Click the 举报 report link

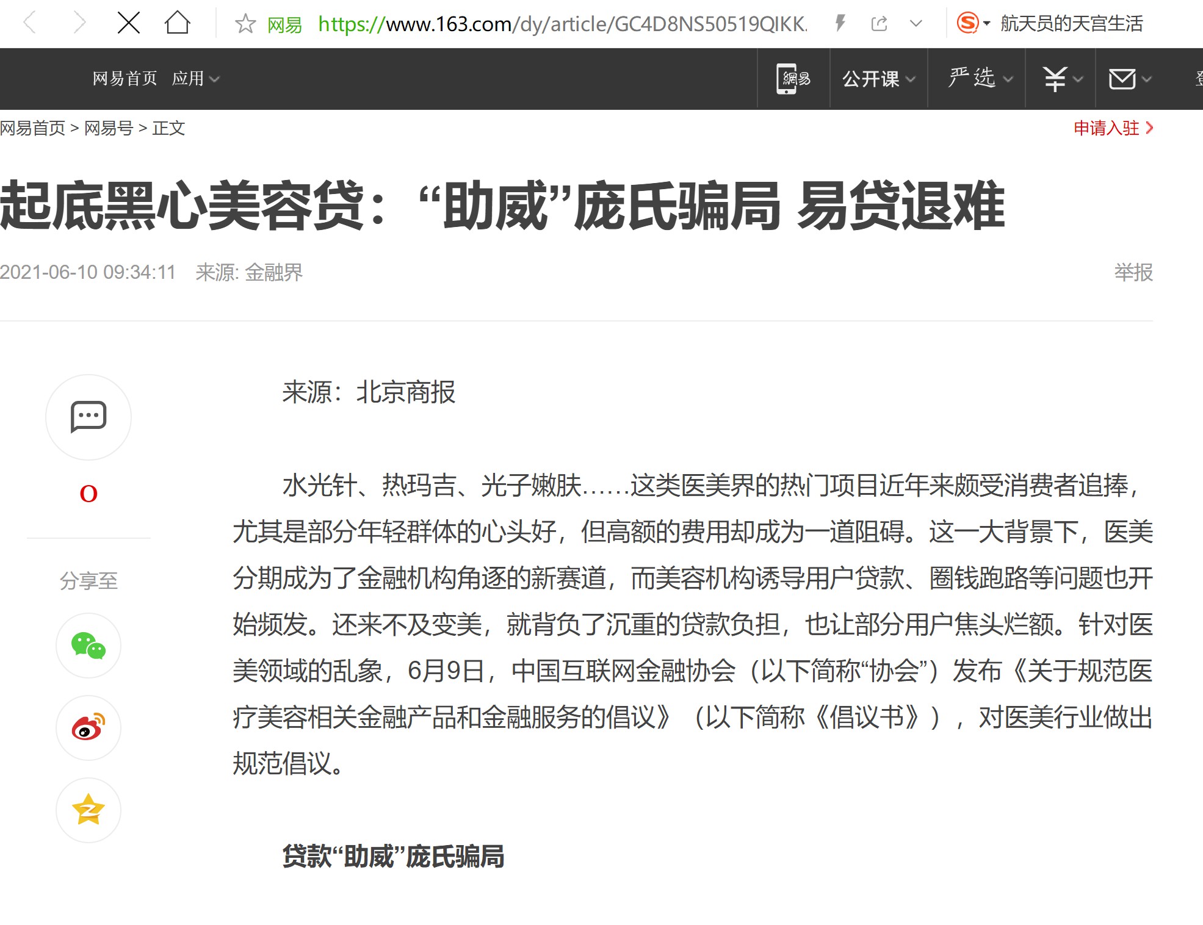click(1133, 272)
